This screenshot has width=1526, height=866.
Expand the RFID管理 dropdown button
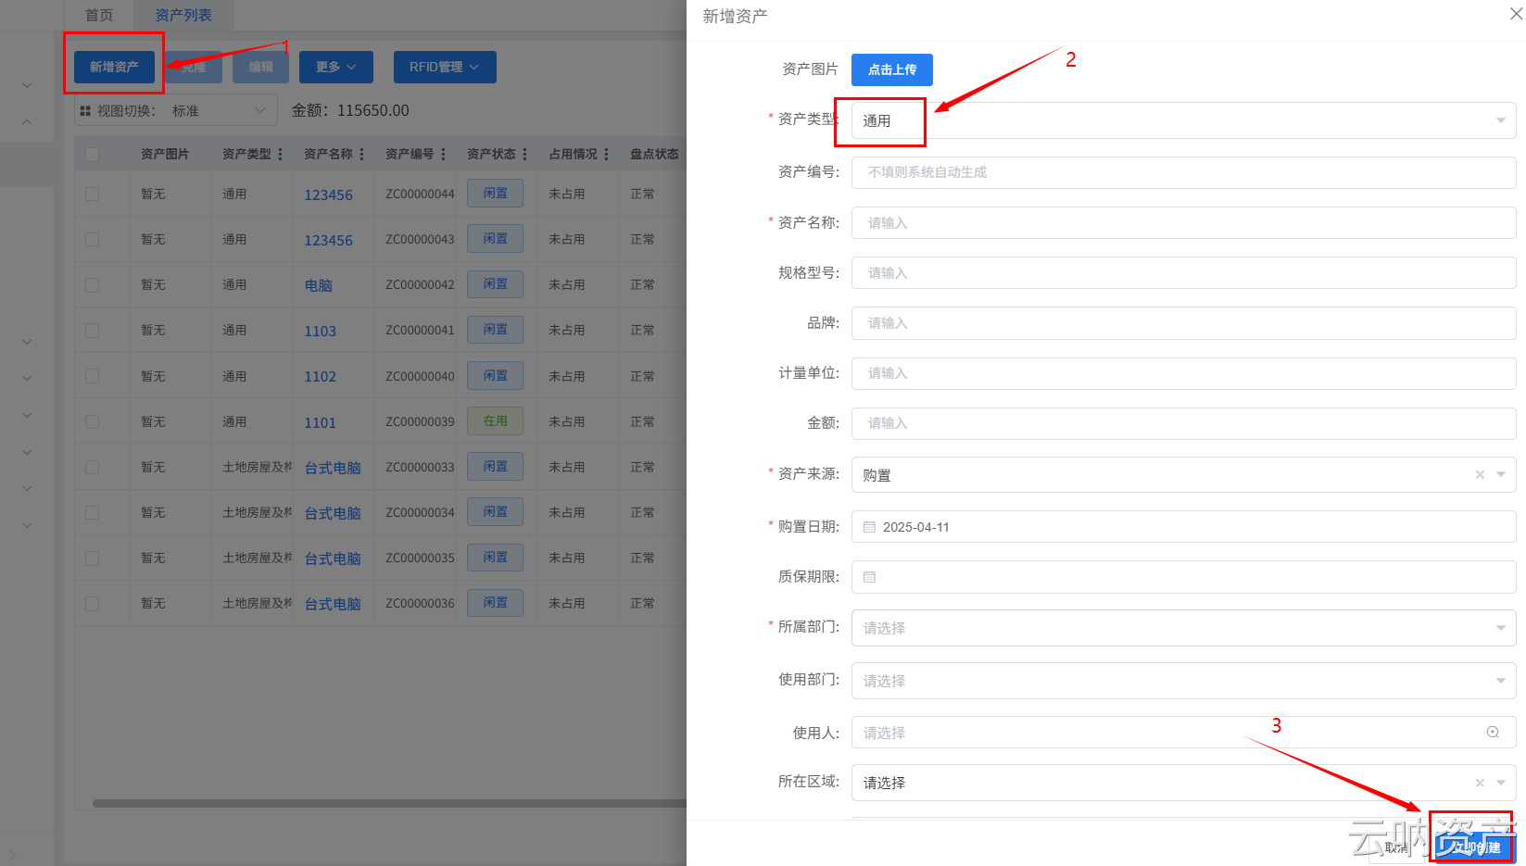pyautogui.click(x=445, y=67)
